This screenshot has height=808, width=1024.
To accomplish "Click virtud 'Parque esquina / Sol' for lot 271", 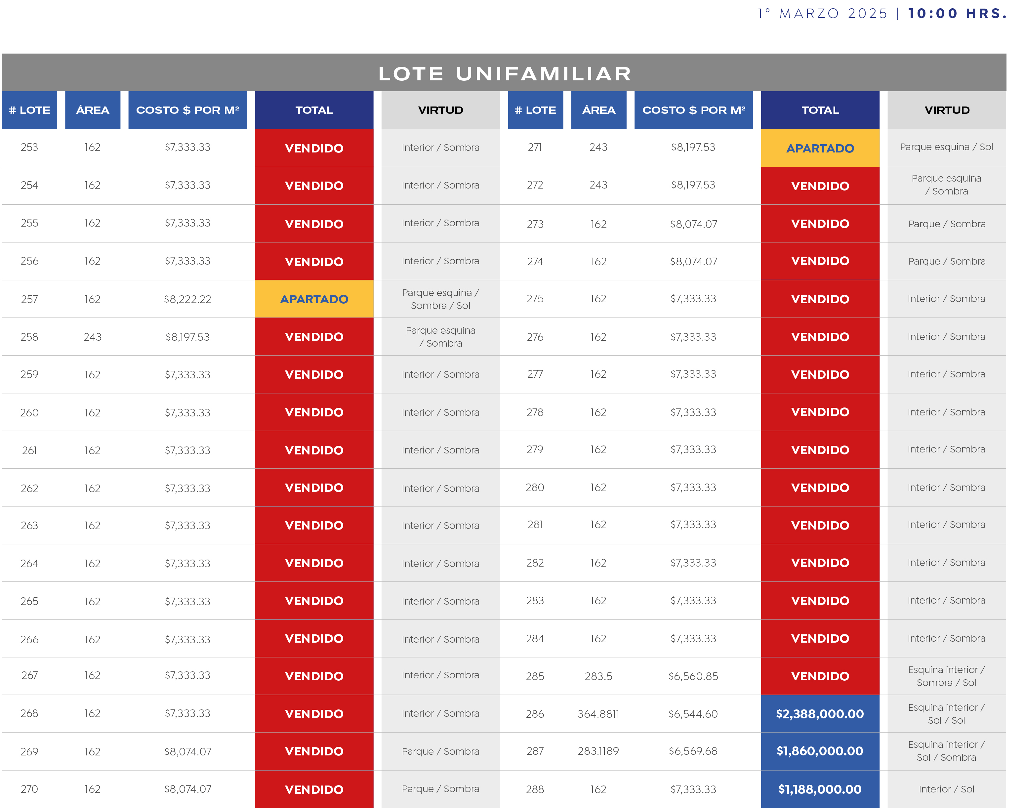I will tap(946, 147).
